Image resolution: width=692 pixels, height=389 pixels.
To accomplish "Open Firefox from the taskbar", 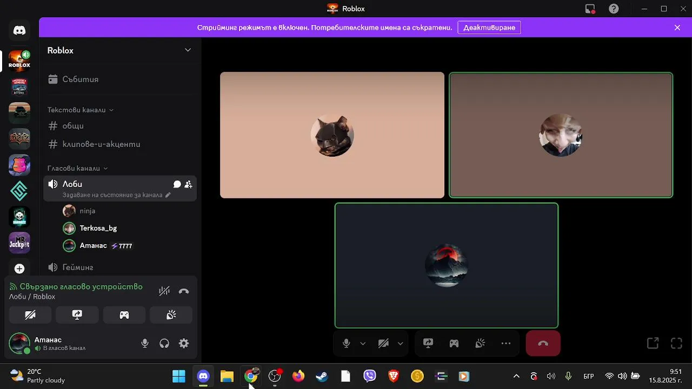I will [x=298, y=376].
